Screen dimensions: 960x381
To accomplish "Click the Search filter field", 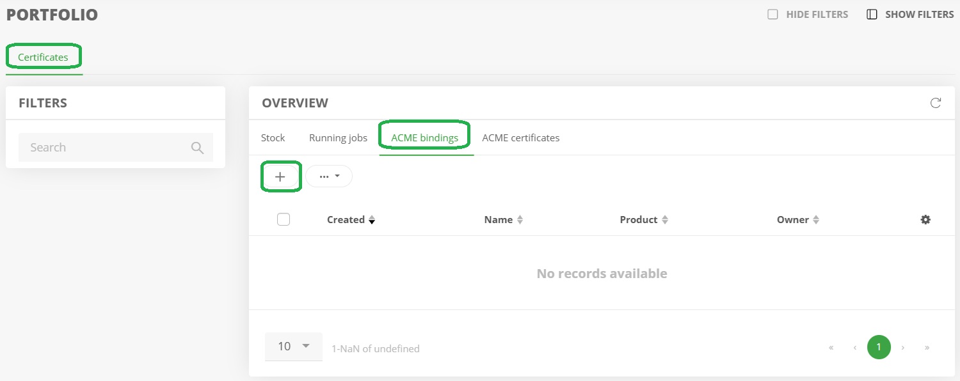I will (x=116, y=148).
